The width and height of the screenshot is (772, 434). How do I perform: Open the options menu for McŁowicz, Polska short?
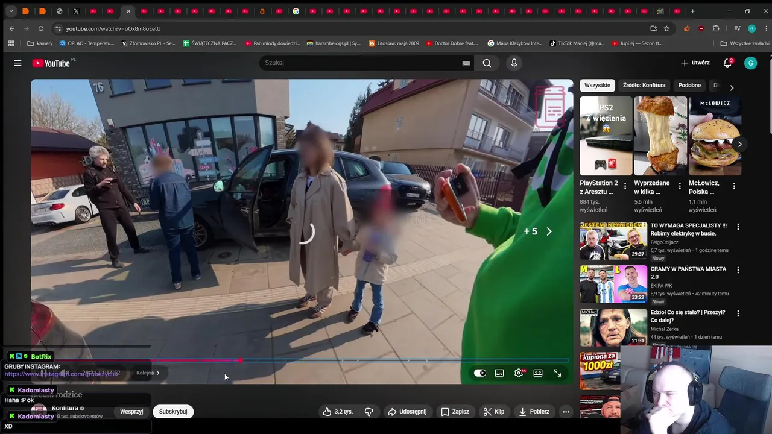734,186
